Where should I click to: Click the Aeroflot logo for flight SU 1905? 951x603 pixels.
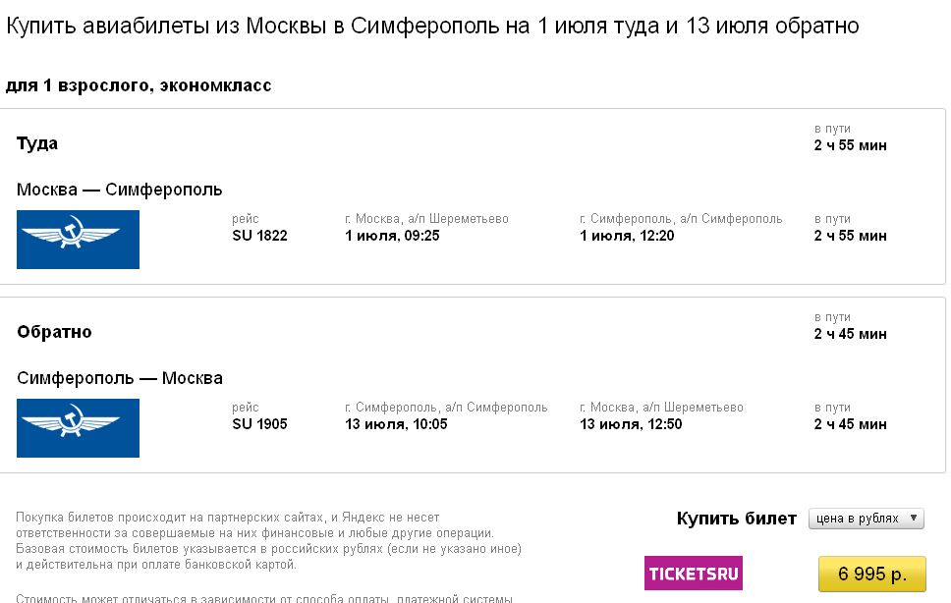78,427
